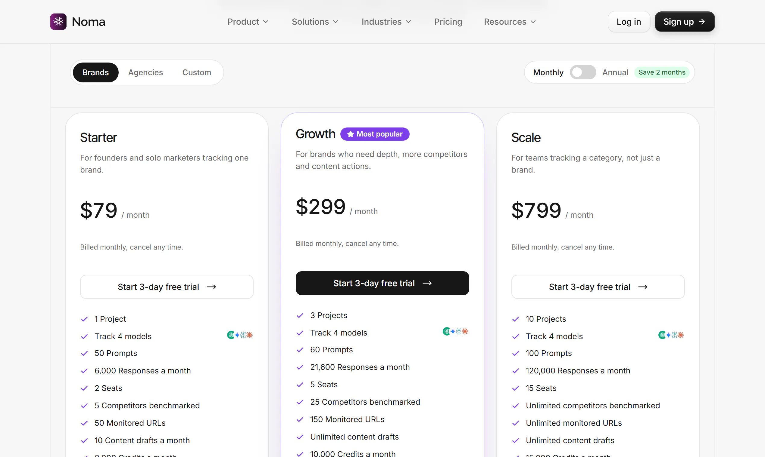Click the model icons in Growth plan
The image size is (765, 457).
tap(455, 331)
